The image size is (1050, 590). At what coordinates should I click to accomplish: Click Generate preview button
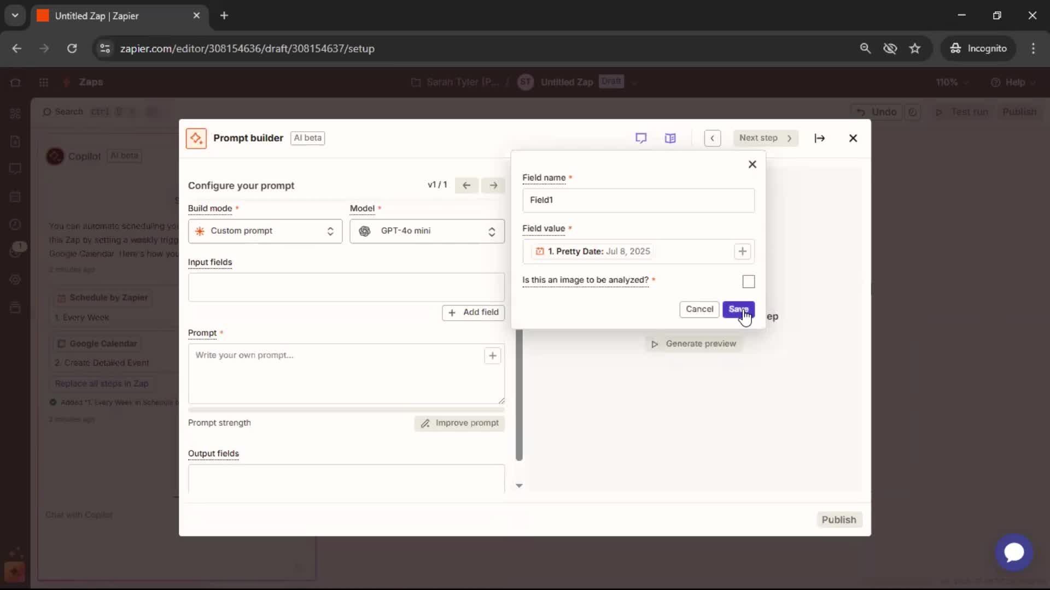[x=693, y=344]
